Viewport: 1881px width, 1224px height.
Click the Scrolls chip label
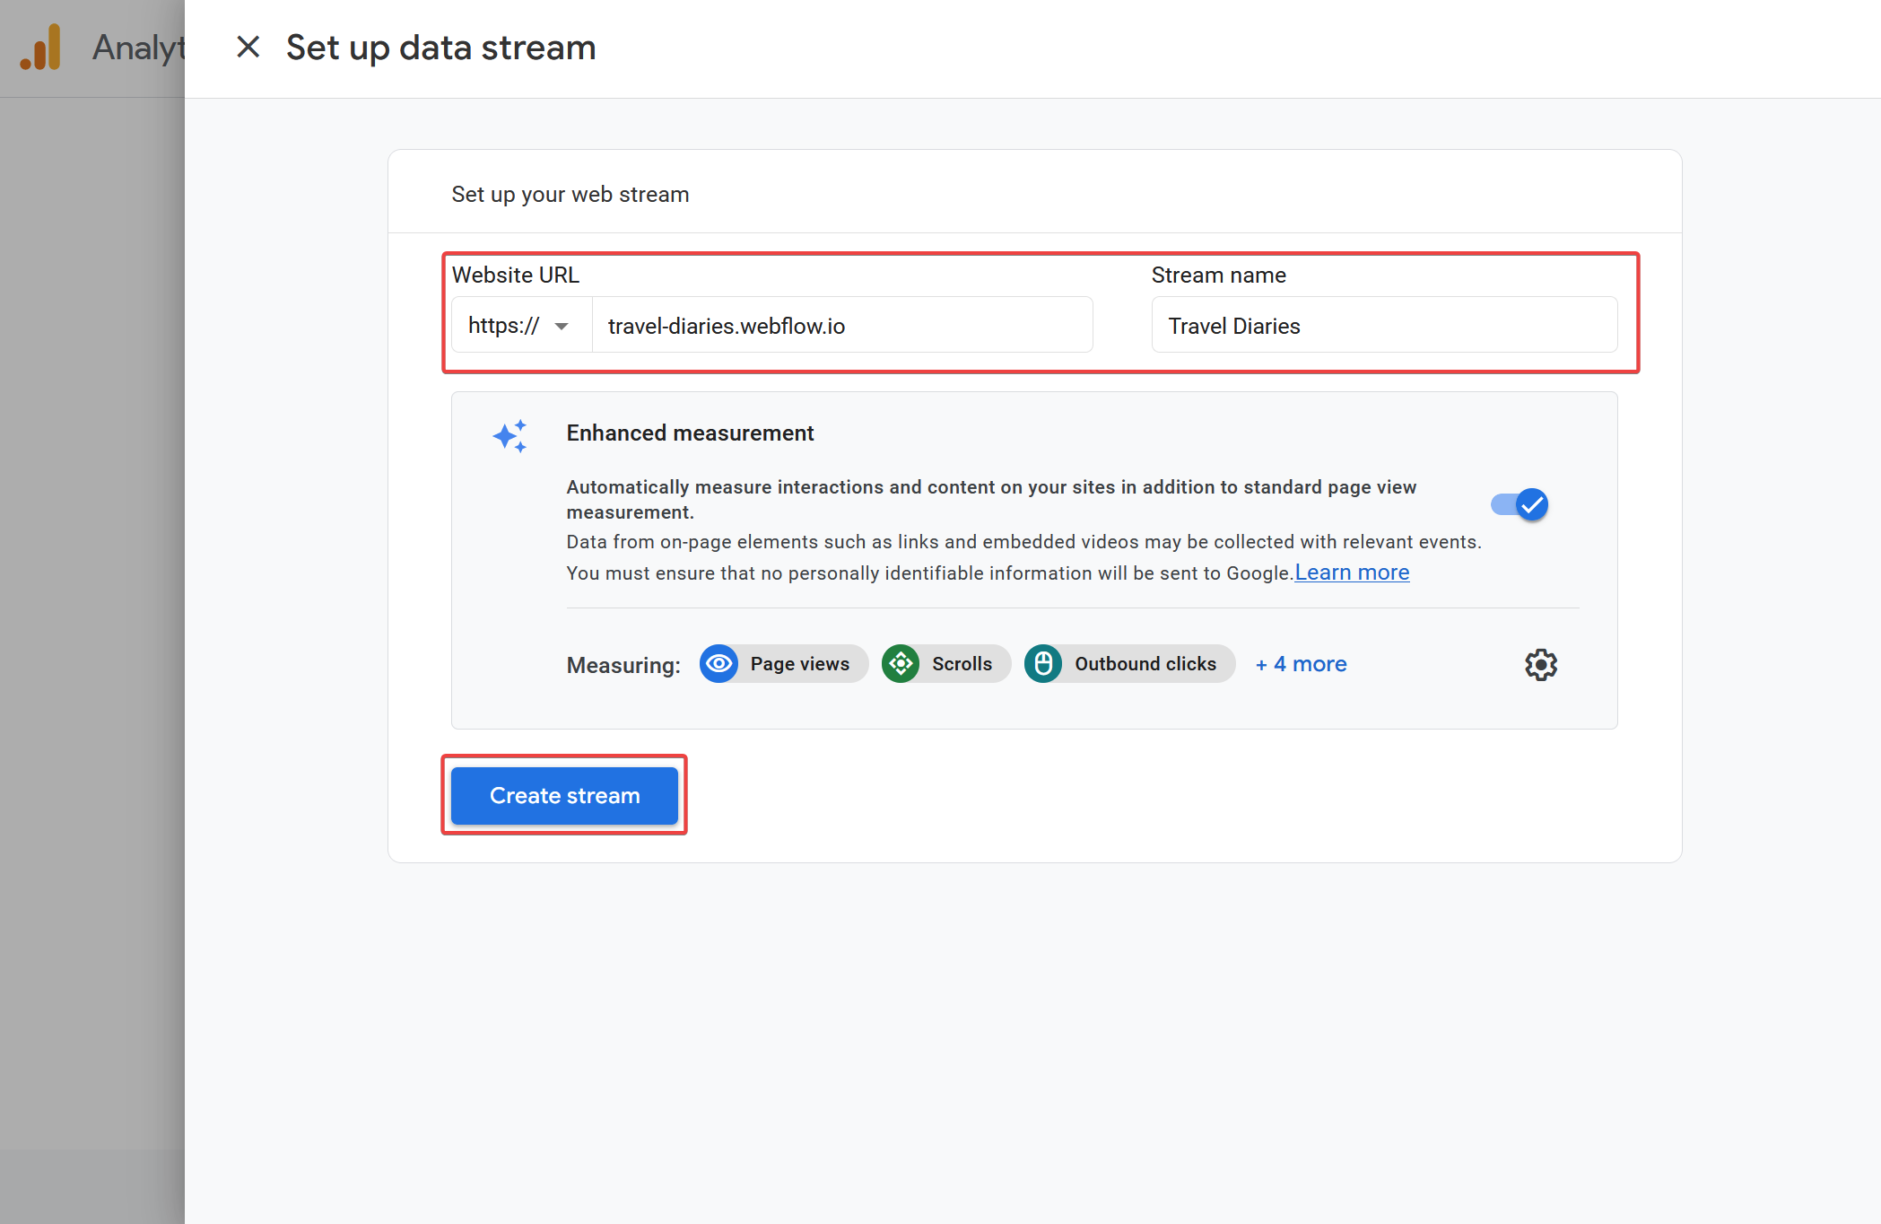tap(962, 664)
